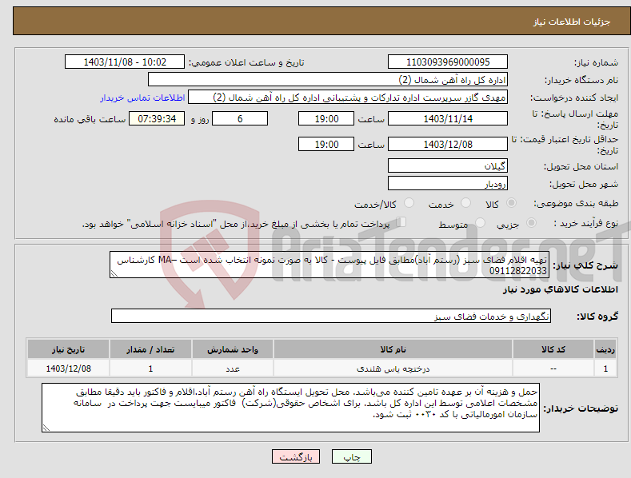Click the چاپ print button
The height and width of the screenshot is (478, 631).
click(352, 456)
